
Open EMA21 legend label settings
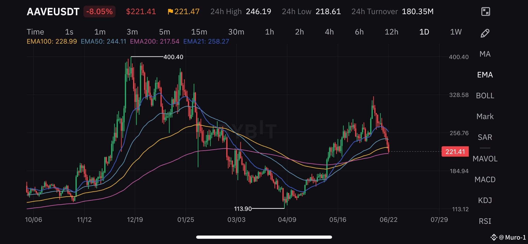coord(206,42)
